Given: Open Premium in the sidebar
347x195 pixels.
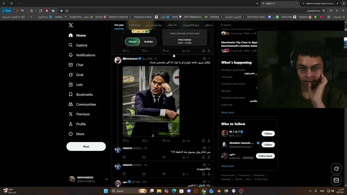Looking at the screenshot, I should (79, 114).
